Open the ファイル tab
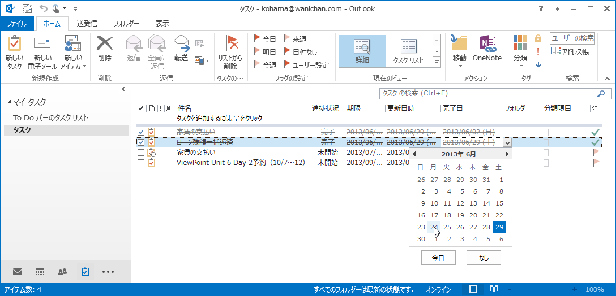The width and height of the screenshot is (616, 296). point(17,24)
